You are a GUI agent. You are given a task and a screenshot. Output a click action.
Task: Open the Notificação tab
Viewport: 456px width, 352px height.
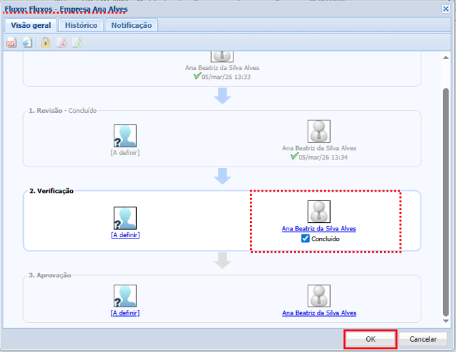coord(132,25)
